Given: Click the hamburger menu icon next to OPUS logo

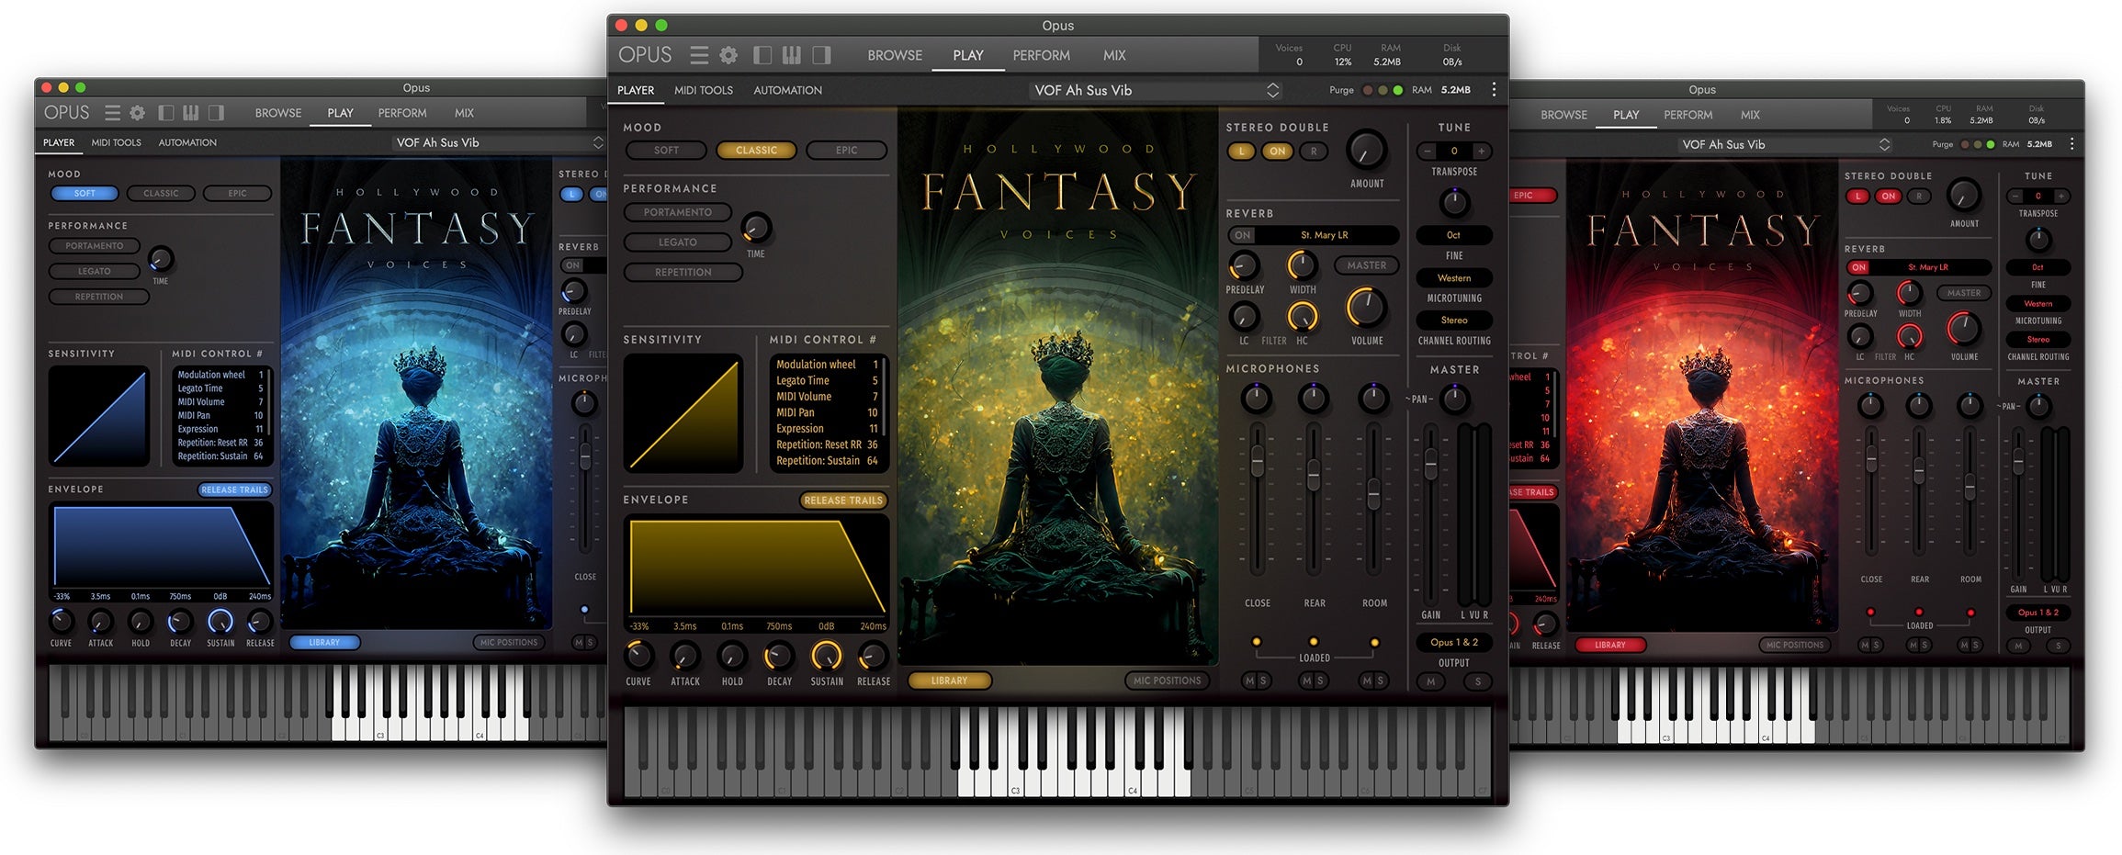Looking at the screenshot, I should (x=699, y=55).
